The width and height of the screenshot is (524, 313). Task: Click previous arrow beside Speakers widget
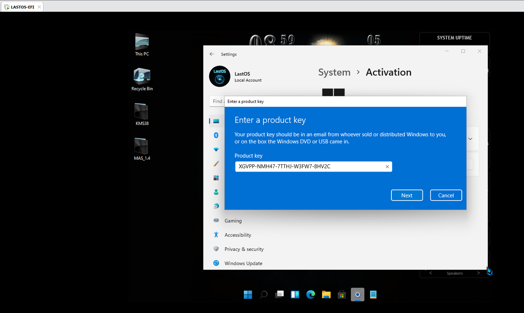pyautogui.click(x=431, y=273)
